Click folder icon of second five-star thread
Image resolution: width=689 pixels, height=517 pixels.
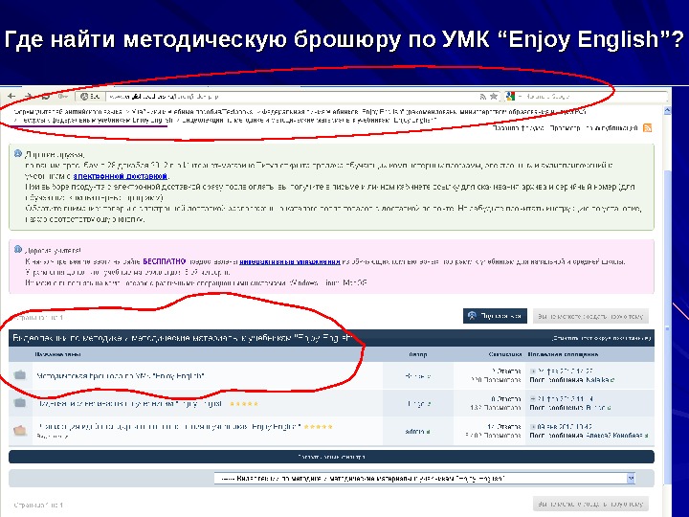click(20, 402)
